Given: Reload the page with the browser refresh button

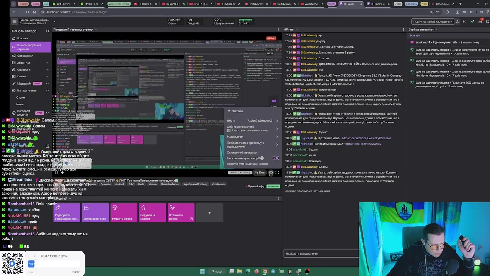Looking at the screenshot, I should click(27, 12).
